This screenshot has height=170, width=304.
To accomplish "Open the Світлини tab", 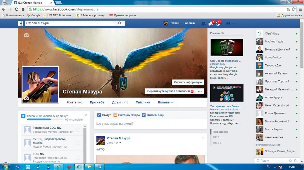I will click(143, 103).
